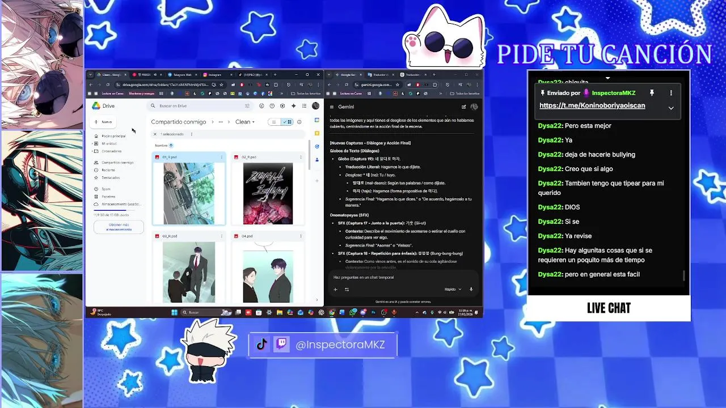Viewport: 726px width, 408px height.
Task: Open Spam in Drive sidebar
Action: pos(105,189)
